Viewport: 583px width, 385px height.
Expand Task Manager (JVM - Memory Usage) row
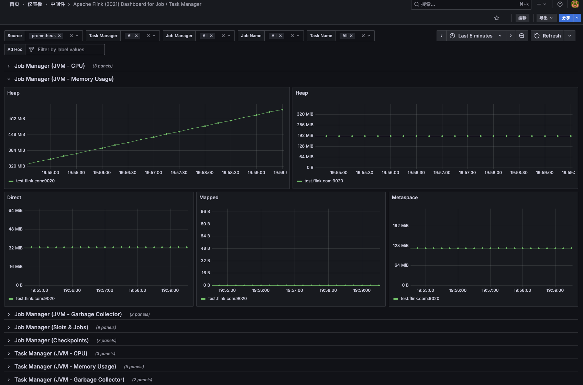(65, 366)
